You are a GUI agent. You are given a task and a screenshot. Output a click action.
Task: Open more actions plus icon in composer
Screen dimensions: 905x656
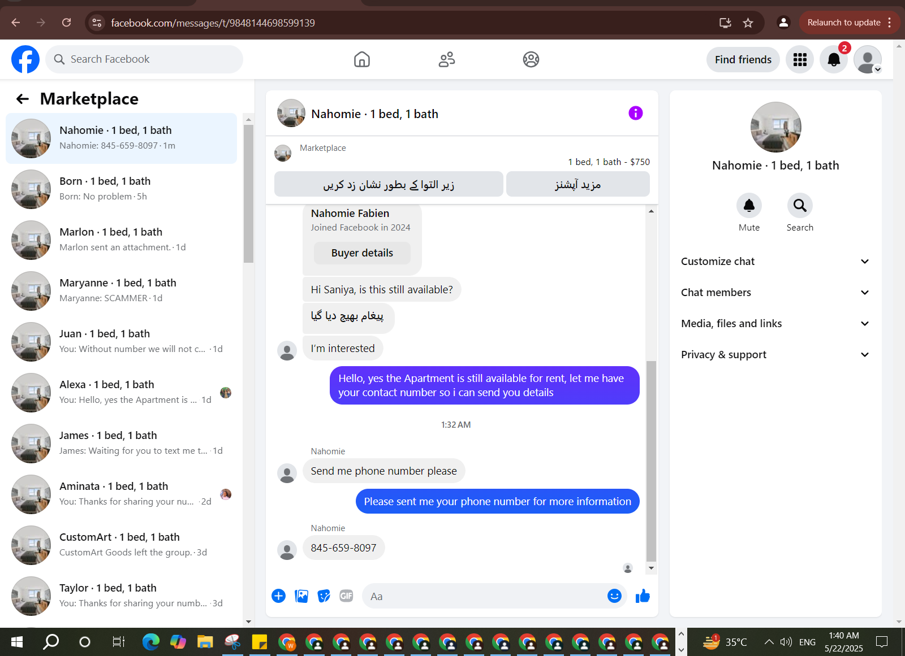[x=279, y=596]
